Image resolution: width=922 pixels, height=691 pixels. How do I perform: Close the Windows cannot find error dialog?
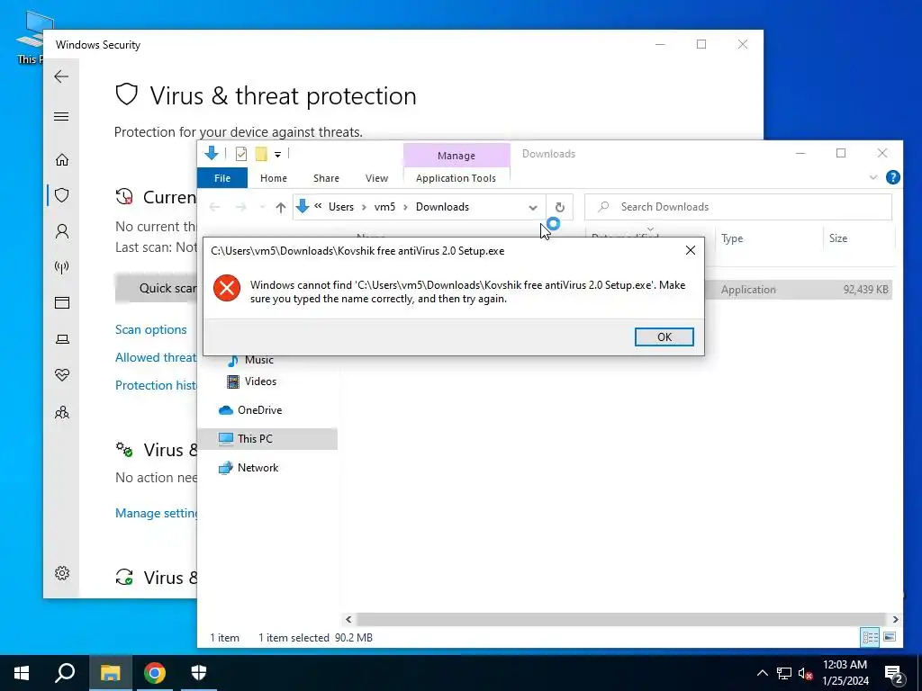pos(691,250)
